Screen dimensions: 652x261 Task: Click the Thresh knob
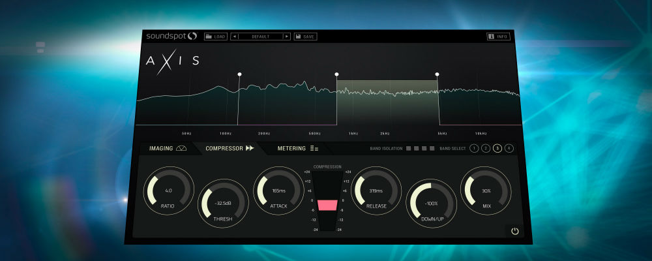click(223, 204)
